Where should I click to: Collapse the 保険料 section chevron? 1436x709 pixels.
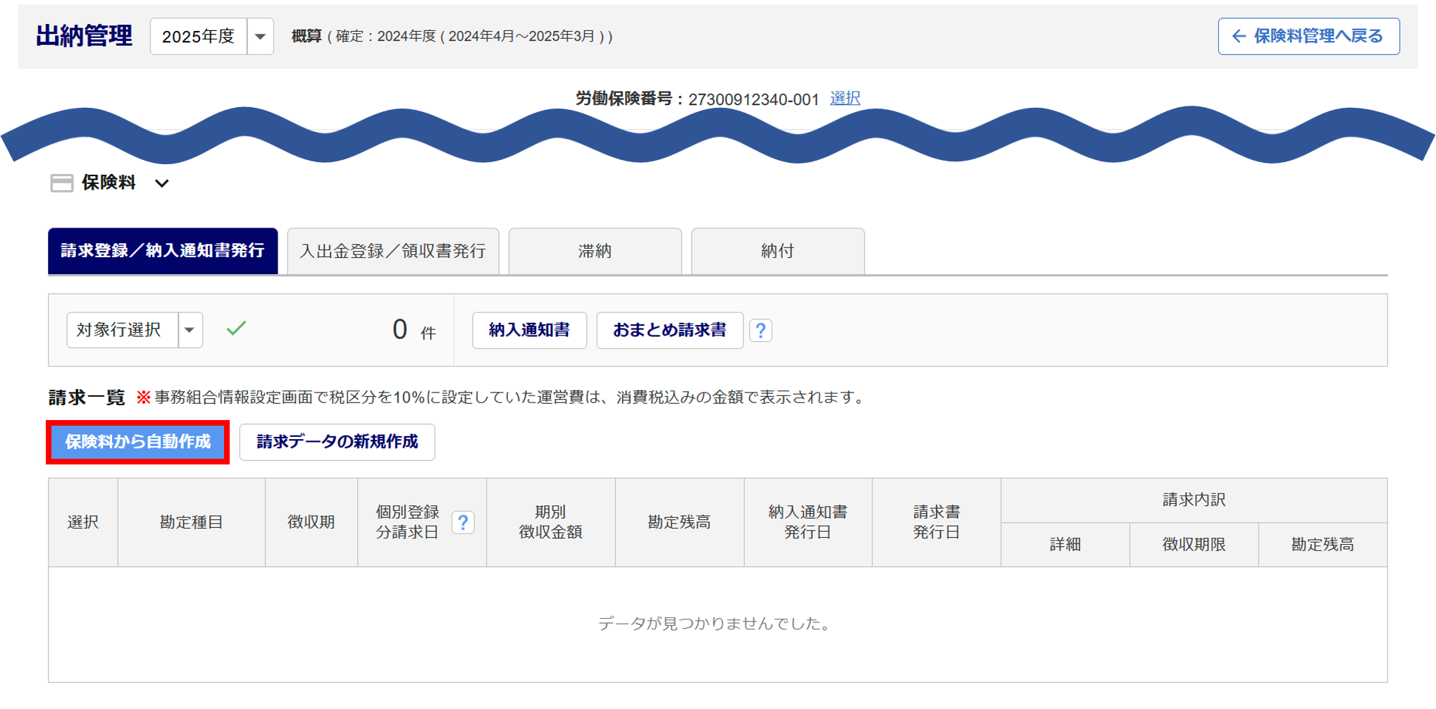tap(162, 183)
